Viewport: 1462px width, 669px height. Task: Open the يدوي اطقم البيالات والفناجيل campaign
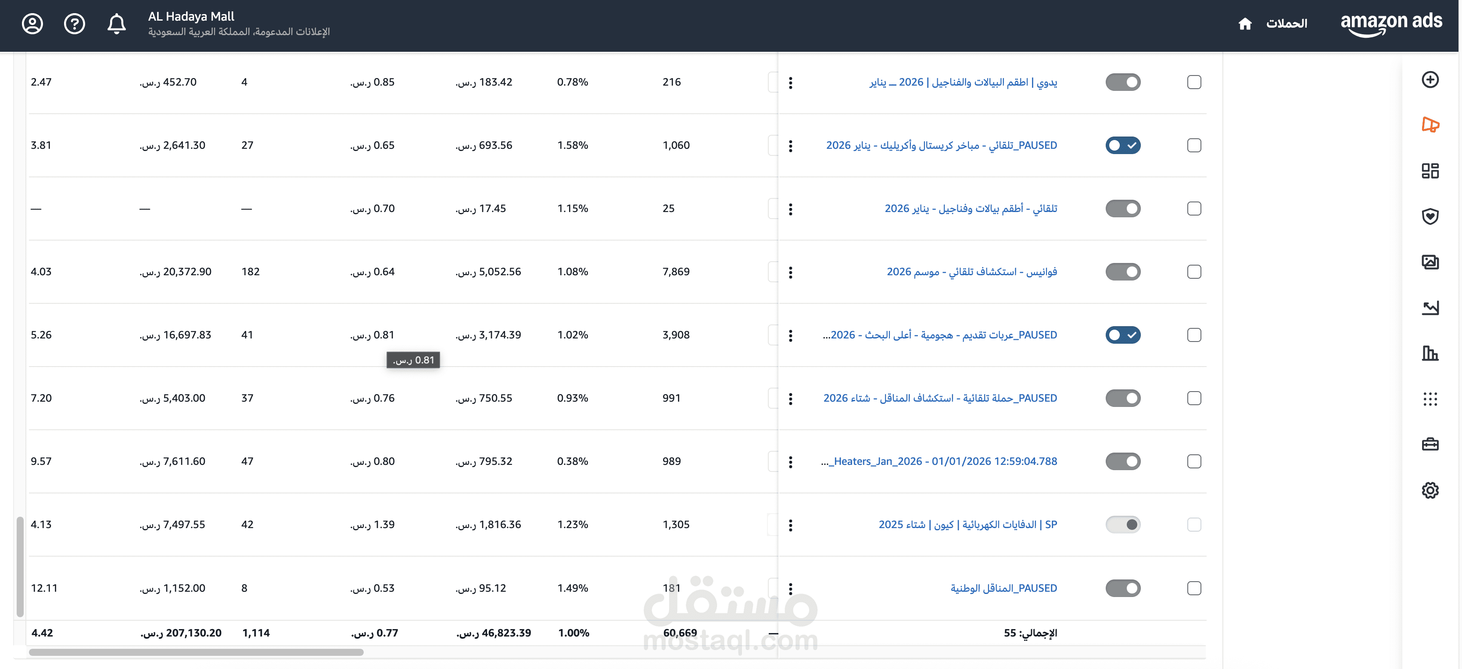tap(963, 83)
